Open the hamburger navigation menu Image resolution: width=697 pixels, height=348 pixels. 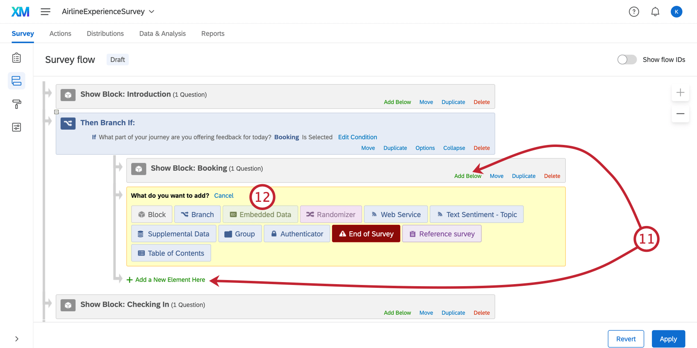click(x=46, y=12)
